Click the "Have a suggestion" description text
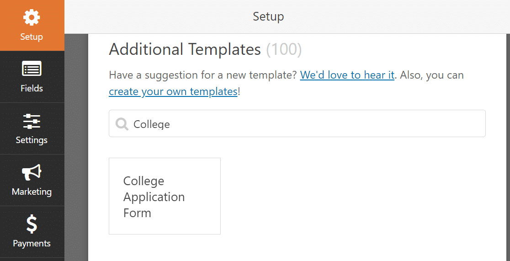Image resolution: width=510 pixels, height=261 pixels. point(203,75)
